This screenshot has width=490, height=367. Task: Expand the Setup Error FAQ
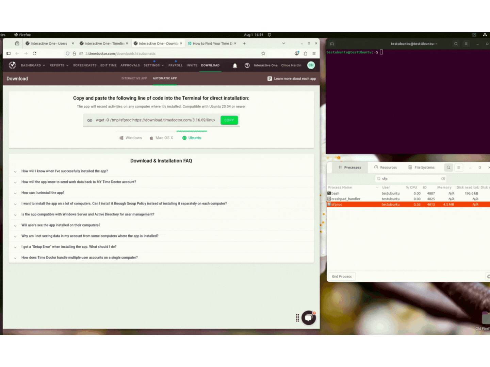(161, 247)
